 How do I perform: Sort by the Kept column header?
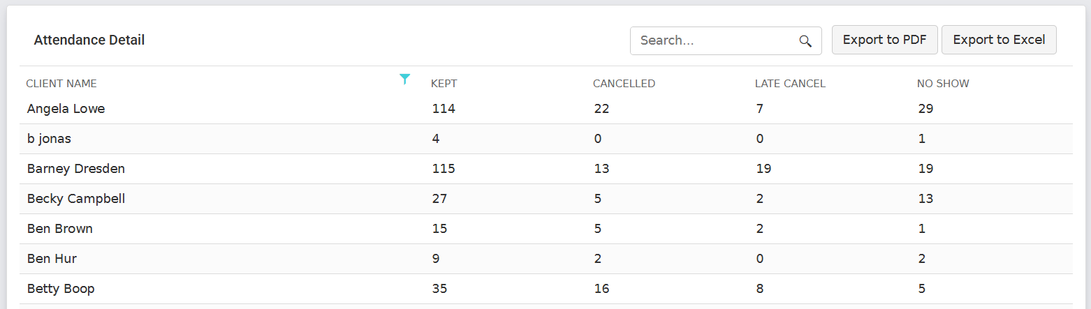pos(444,84)
